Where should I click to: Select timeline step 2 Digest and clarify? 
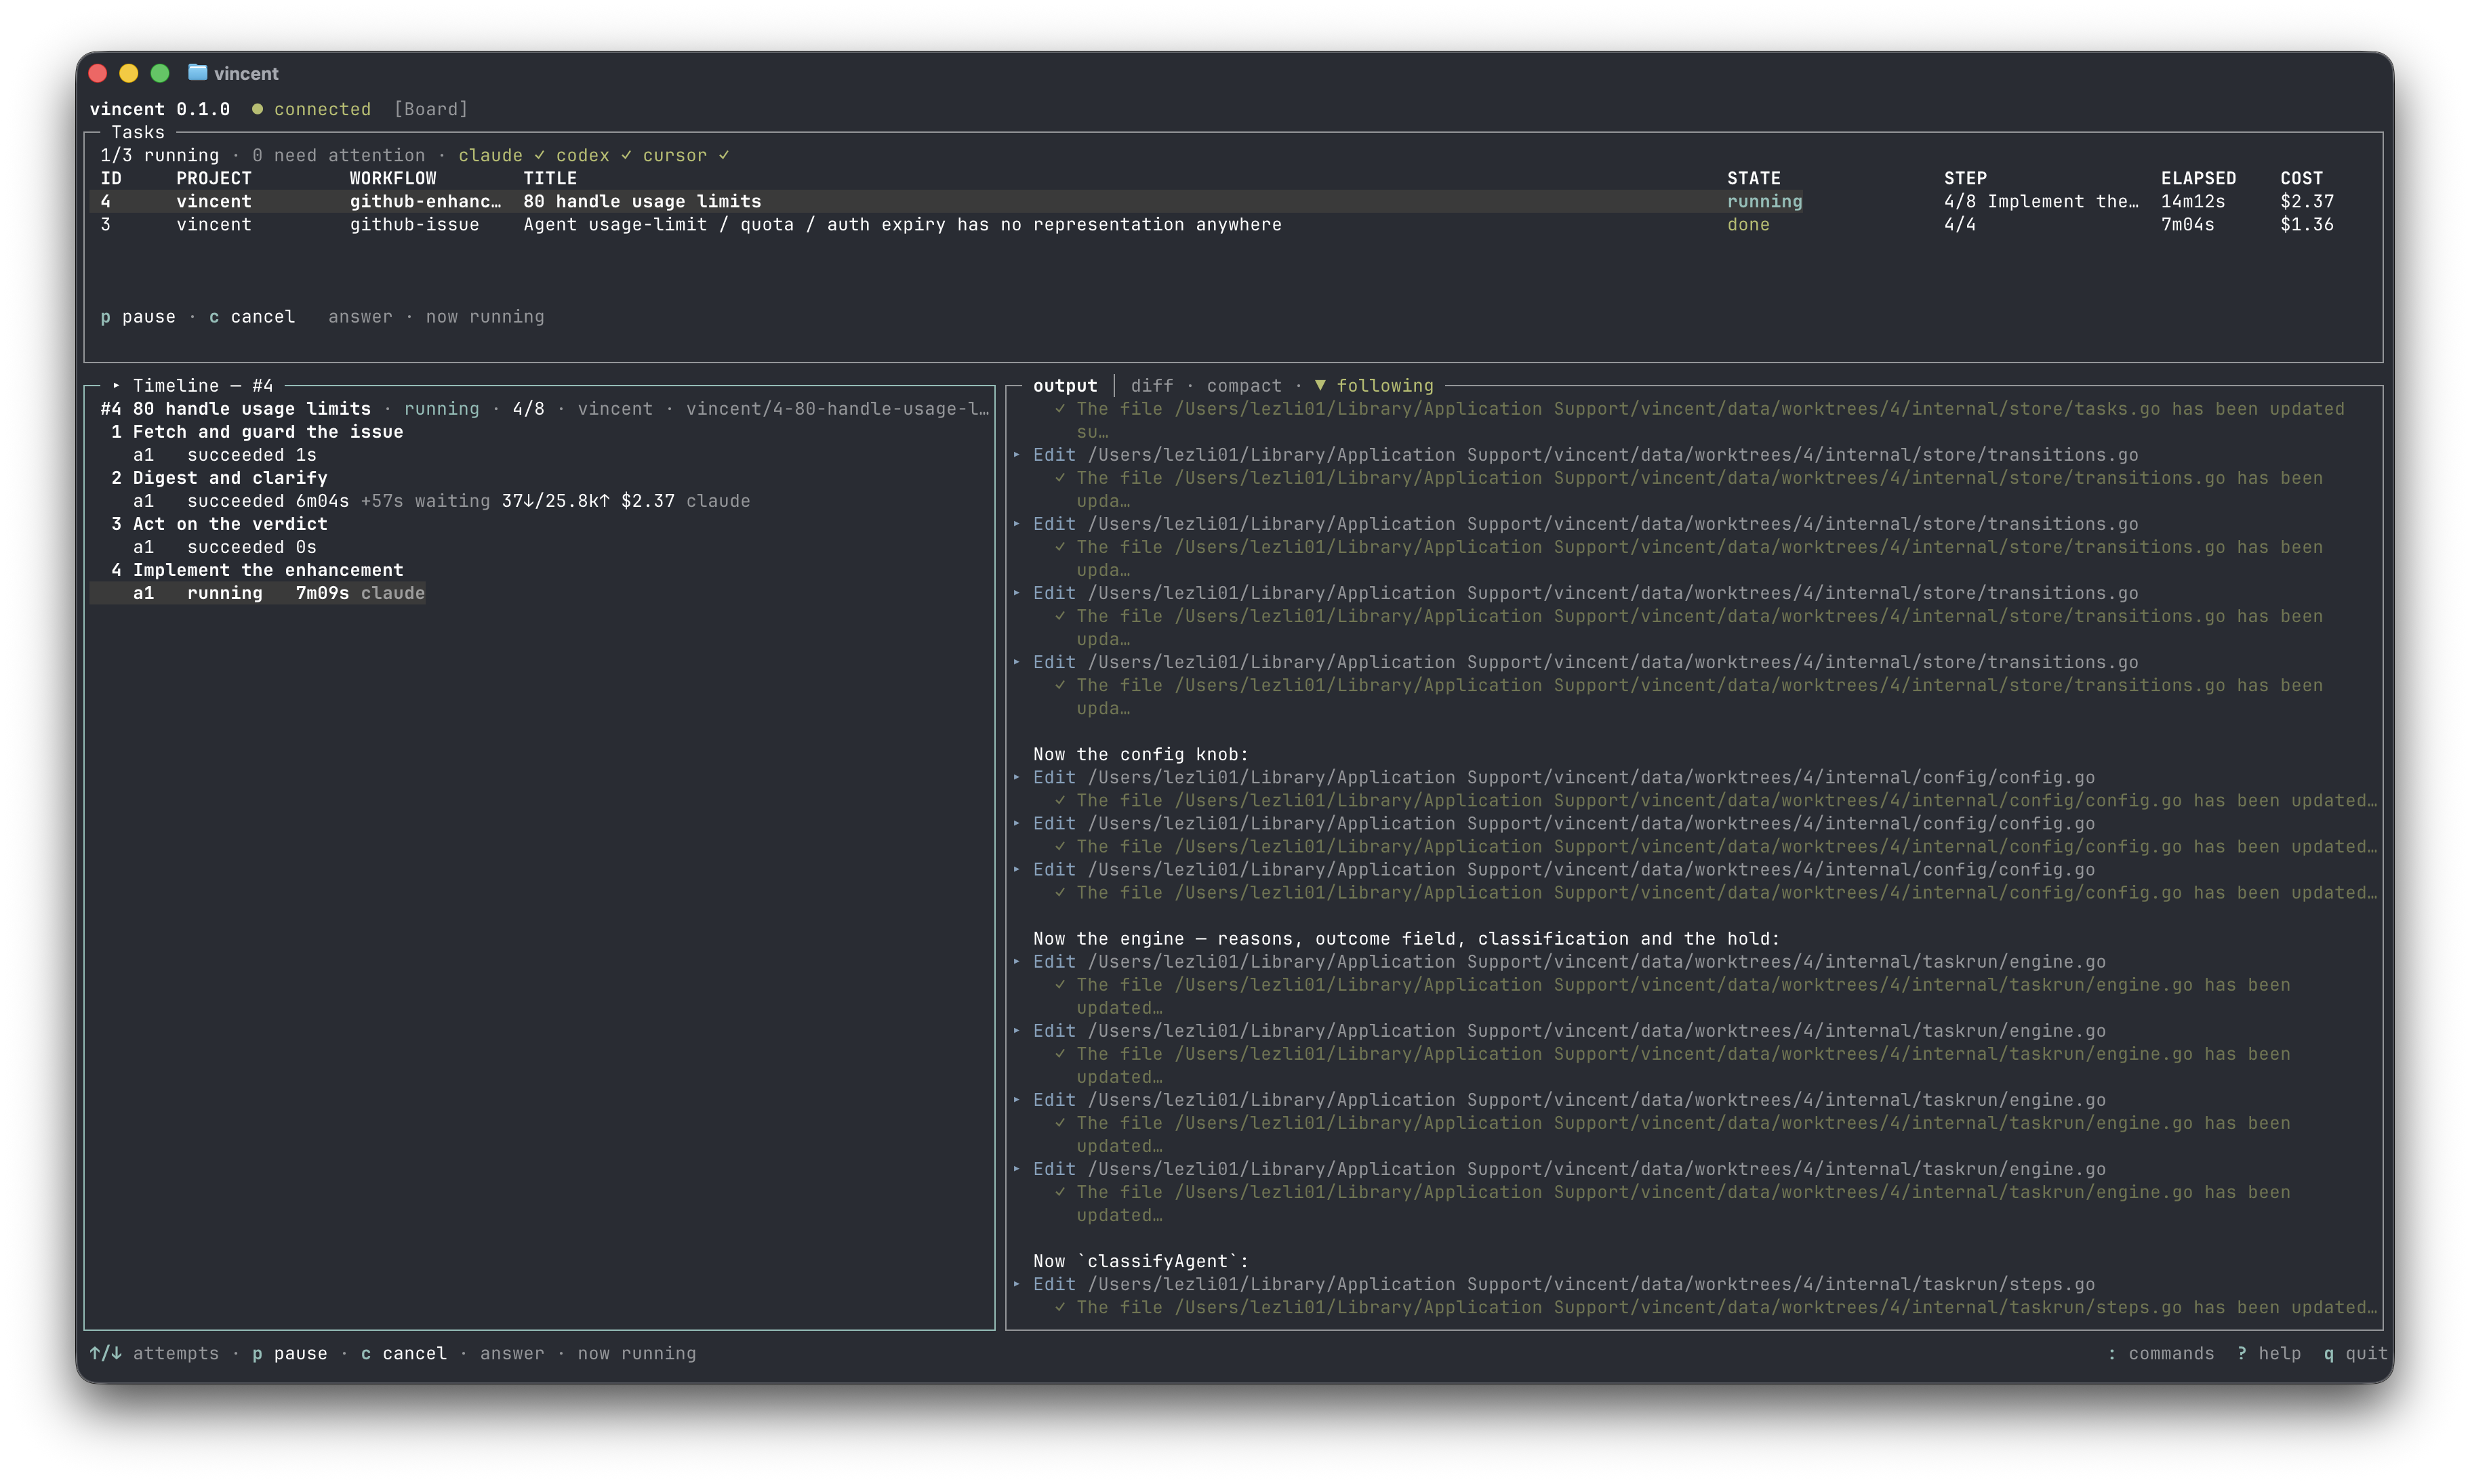point(219,477)
